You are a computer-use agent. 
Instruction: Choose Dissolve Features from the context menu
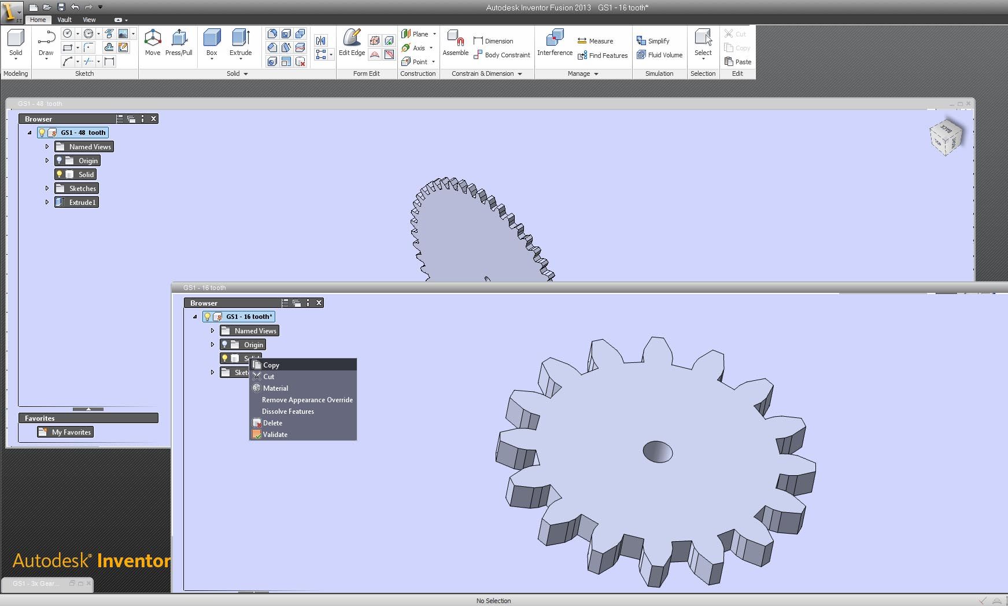[287, 411]
